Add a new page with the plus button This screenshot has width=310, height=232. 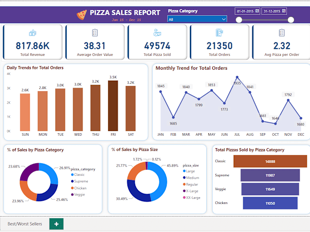(x=56, y=224)
